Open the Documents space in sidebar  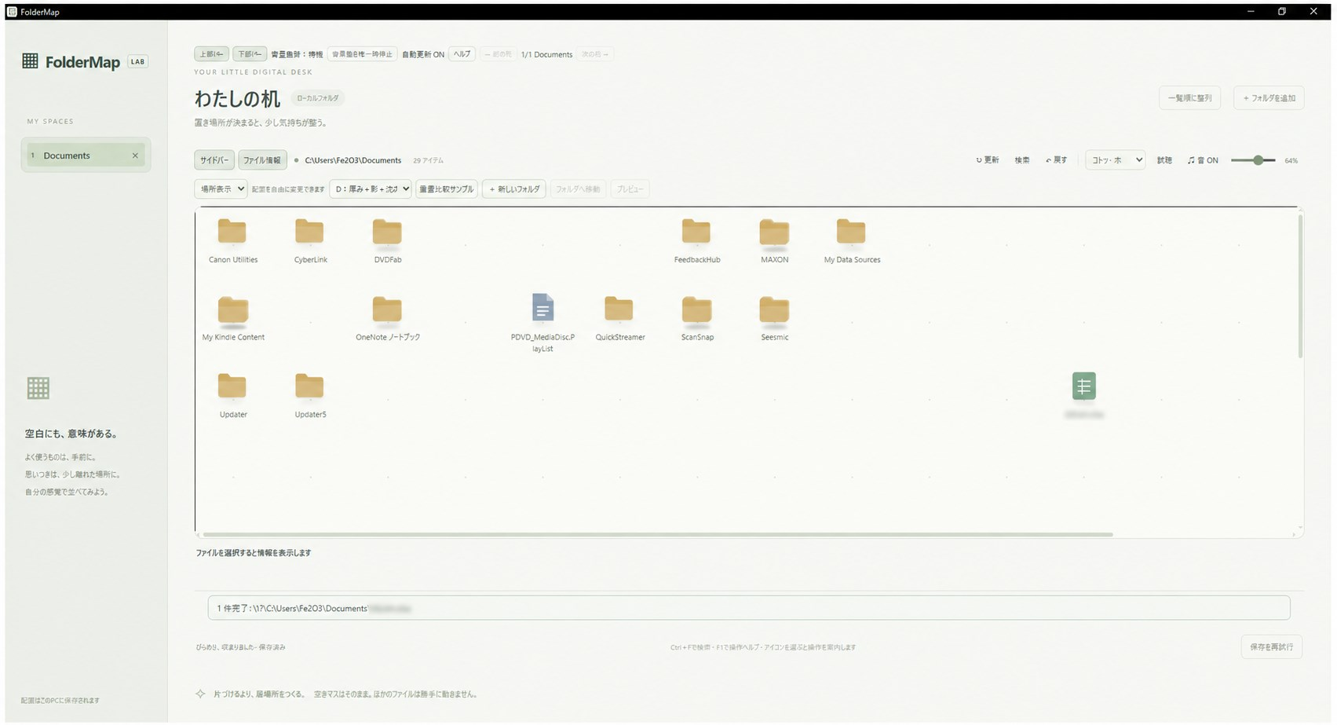[86, 156]
